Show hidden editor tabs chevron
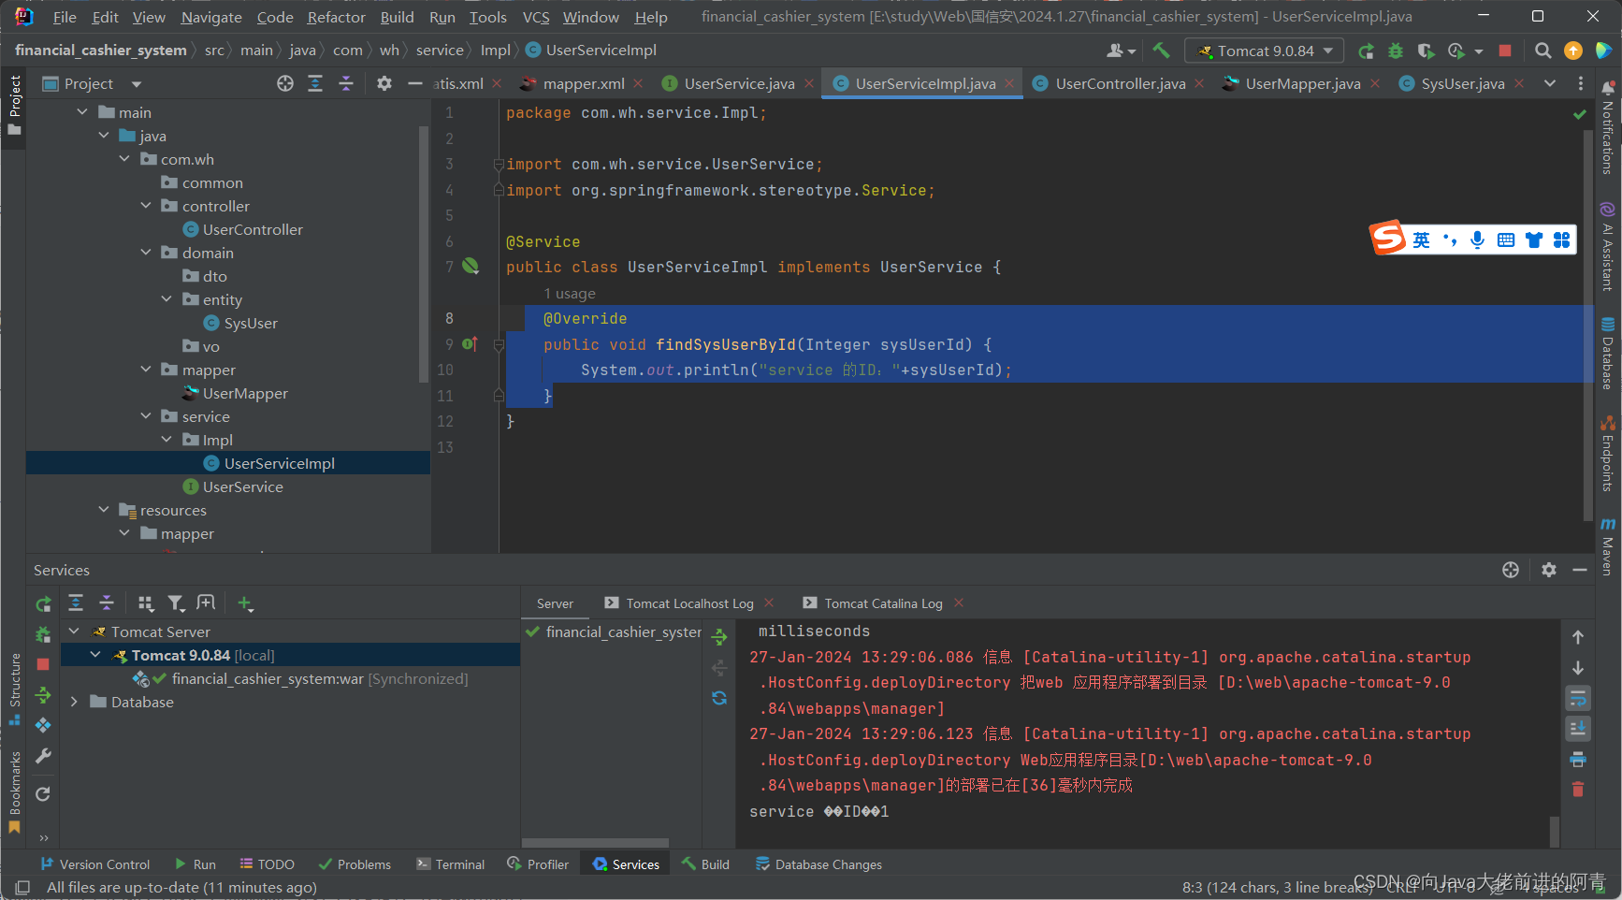The height and width of the screenshot is (900, 1622). click(1550, 83)
